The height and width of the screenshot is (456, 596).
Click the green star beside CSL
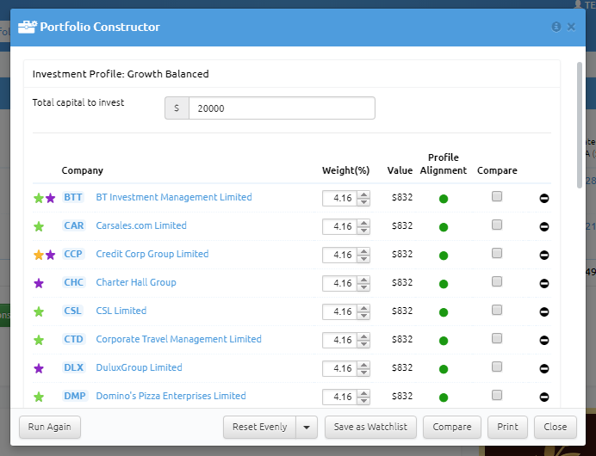39,311
